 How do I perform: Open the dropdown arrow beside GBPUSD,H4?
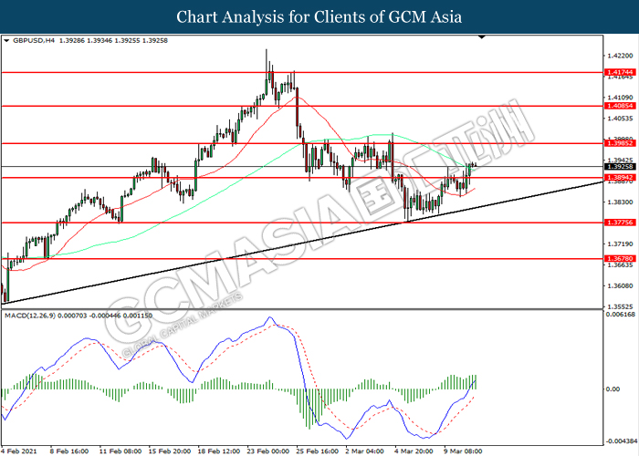6,41
